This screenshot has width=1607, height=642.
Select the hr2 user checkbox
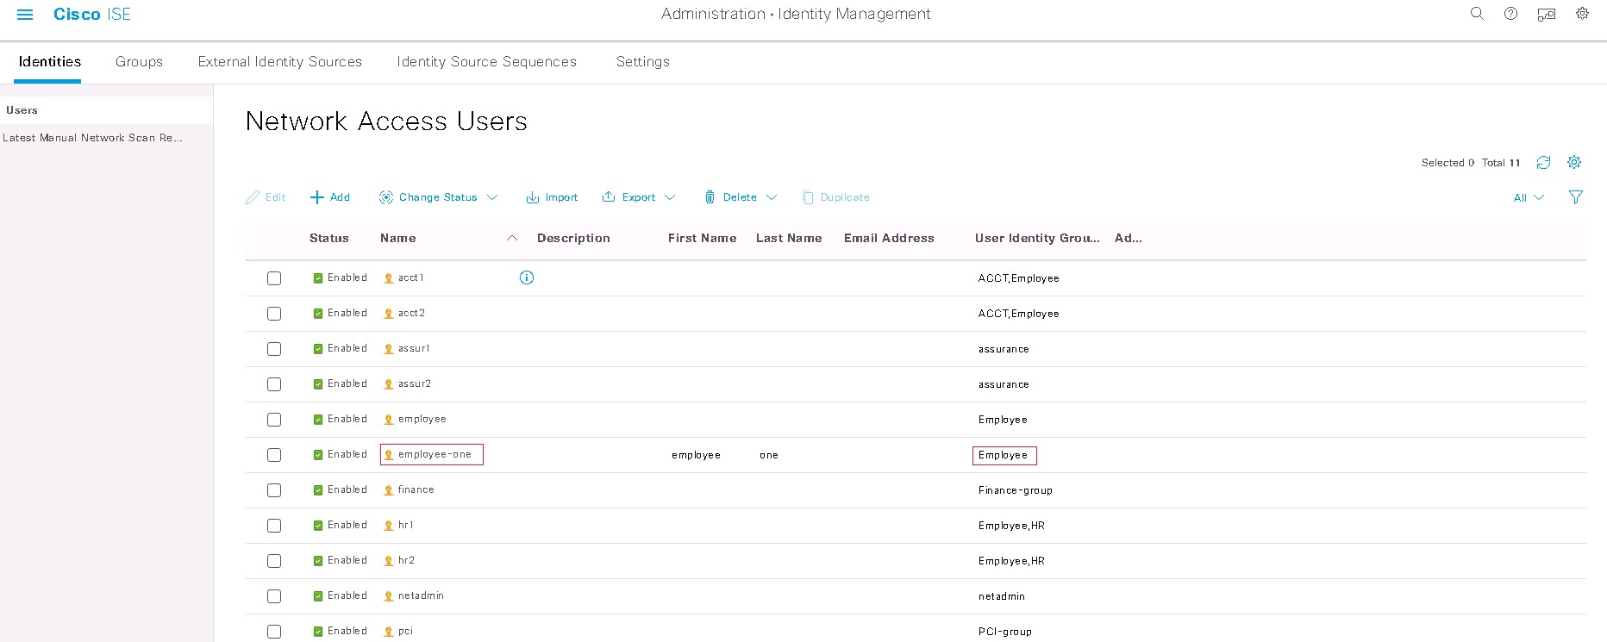pos(274,561)
